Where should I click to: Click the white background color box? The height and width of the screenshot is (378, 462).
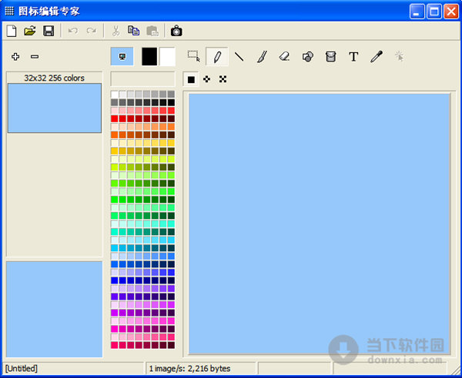167,56
